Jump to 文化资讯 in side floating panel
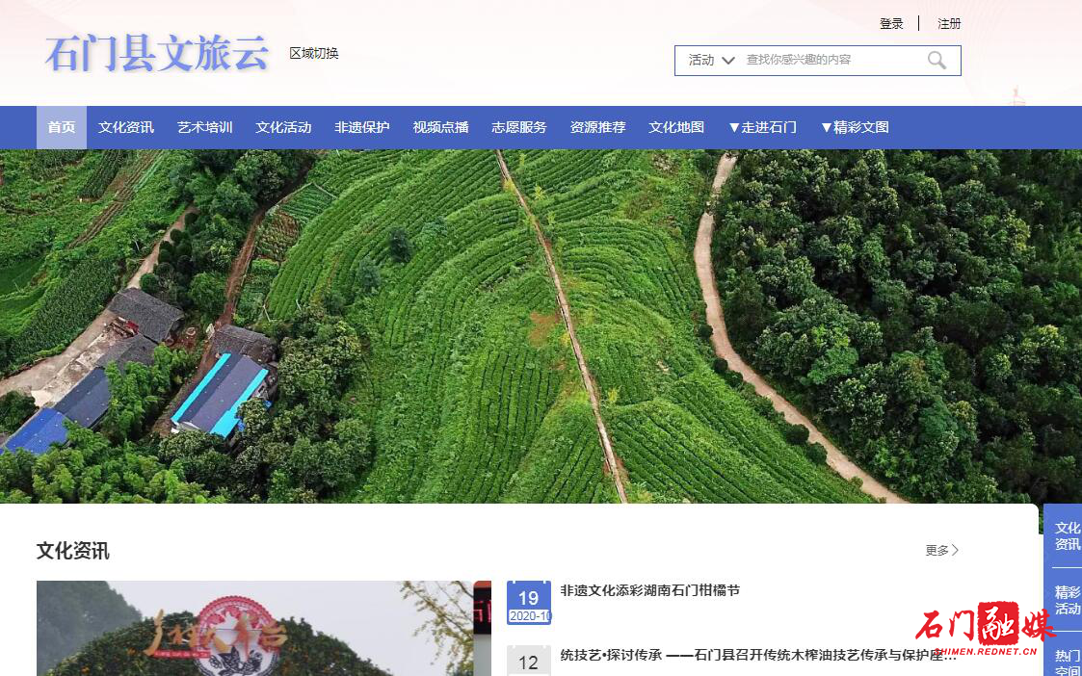Screen dimensions: 1082x676 tap(1067, 536)
